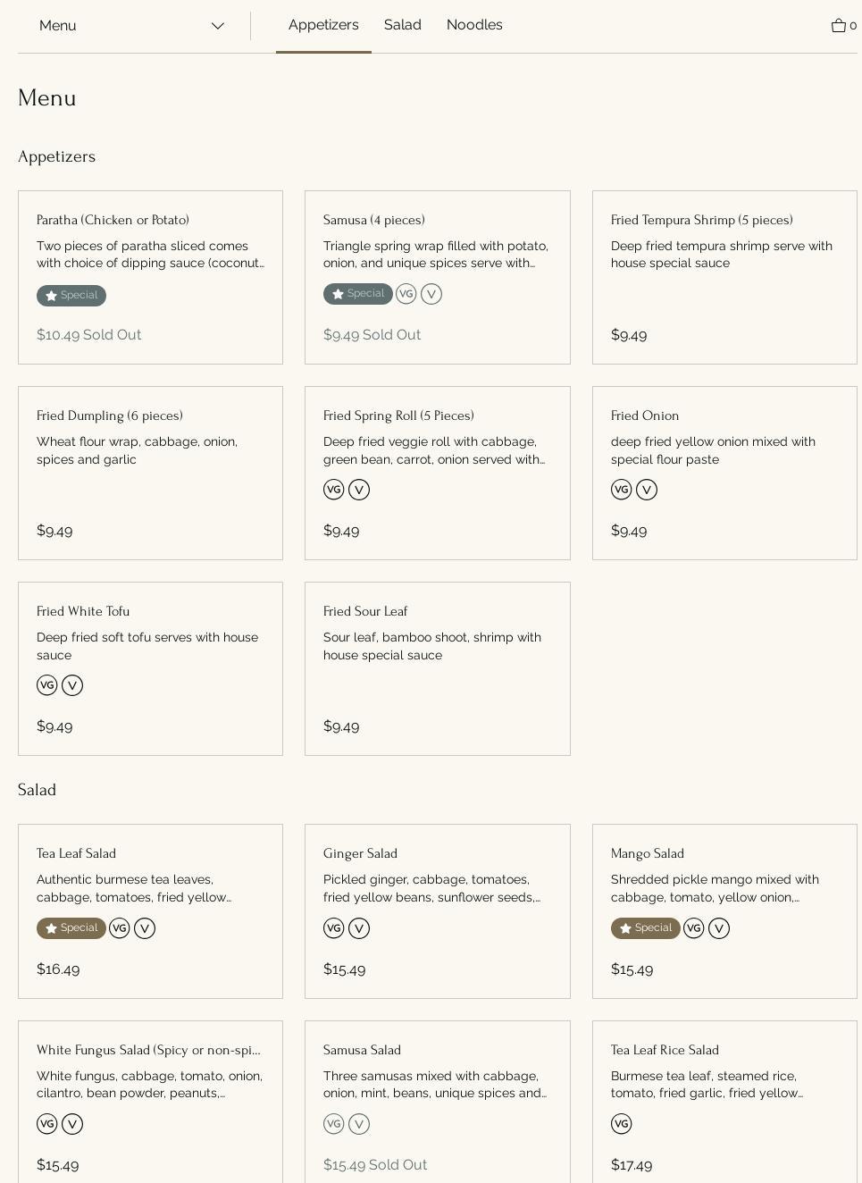Click the V icon on Ginger Salad
This screenshot has width=862, height=1183.
(x=359, y=928)
